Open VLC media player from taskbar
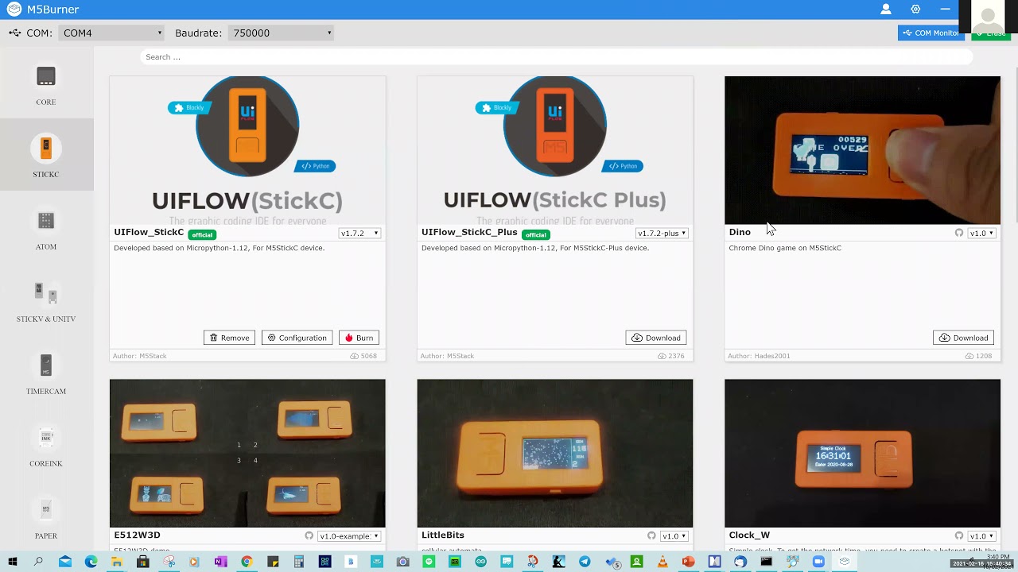The height and width of the screenshot is (572, 1018). point(662,562)
